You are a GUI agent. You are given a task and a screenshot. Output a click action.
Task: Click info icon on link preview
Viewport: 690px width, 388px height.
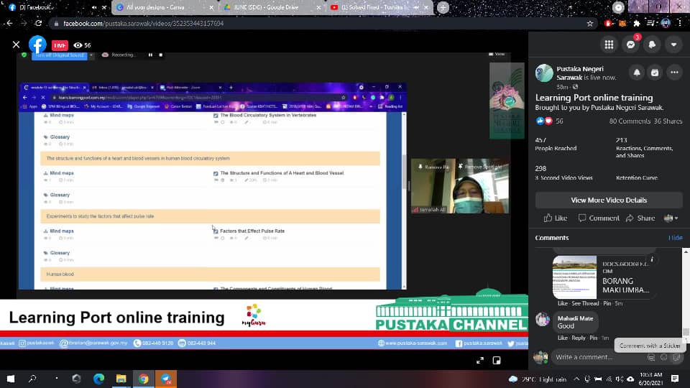[x=652, y=259]
